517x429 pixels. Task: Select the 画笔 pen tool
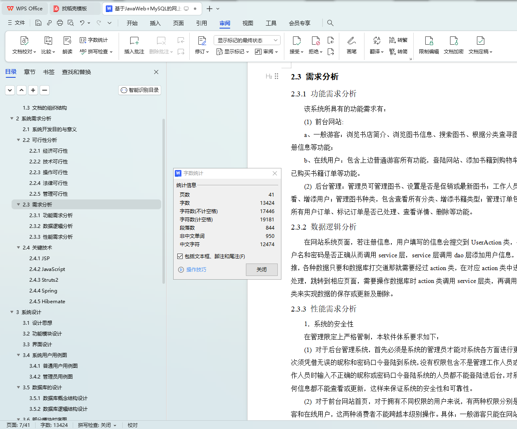(352, 46)
